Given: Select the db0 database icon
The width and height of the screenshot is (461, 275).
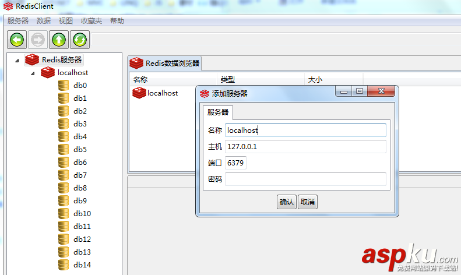Looking at the screenshot, I should 64,86.
